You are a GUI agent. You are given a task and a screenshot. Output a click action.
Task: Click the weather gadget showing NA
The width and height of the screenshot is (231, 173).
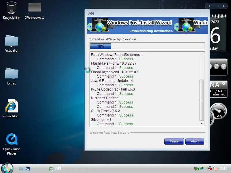point(219,89)
